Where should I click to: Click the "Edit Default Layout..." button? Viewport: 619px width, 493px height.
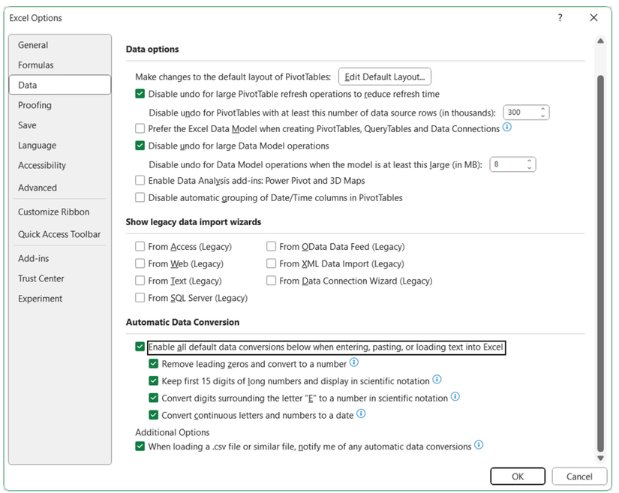(x=384, y=77)
